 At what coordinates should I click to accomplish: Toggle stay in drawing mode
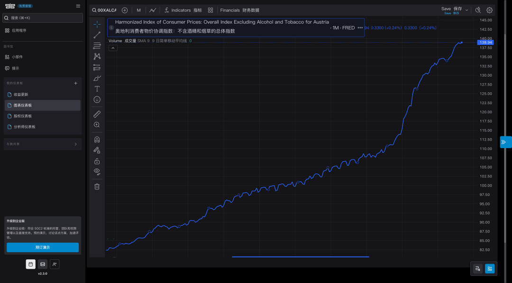point(97,150)
